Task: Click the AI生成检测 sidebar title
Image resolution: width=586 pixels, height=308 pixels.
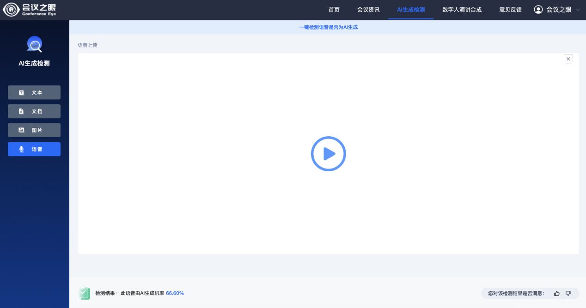Action: 34,64
